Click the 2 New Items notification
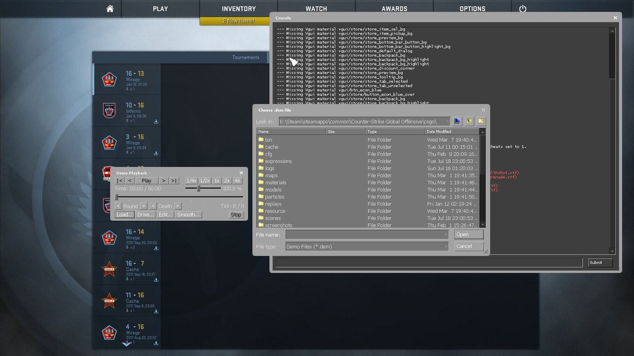 (238, 21)
